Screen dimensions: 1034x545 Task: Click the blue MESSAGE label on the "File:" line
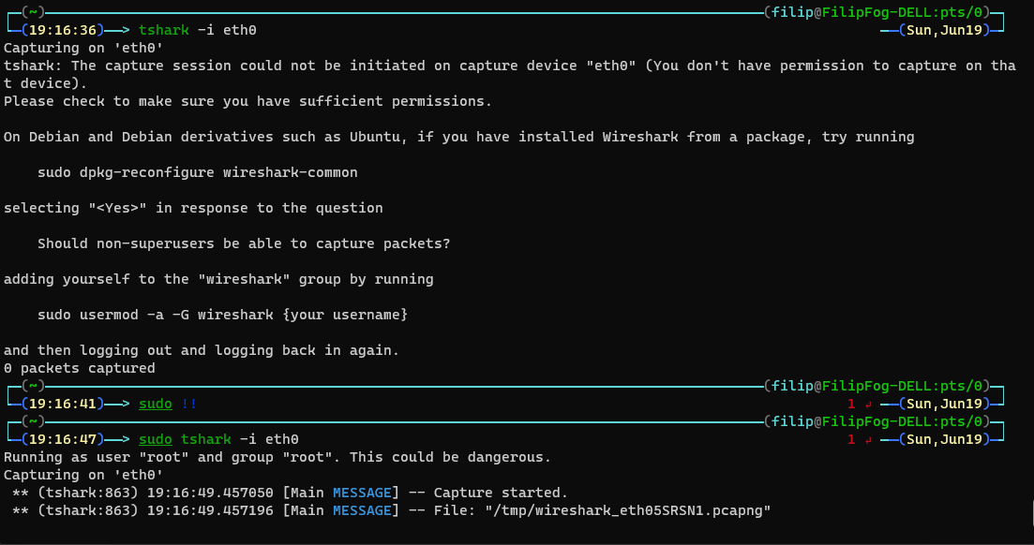click(362, 510)
